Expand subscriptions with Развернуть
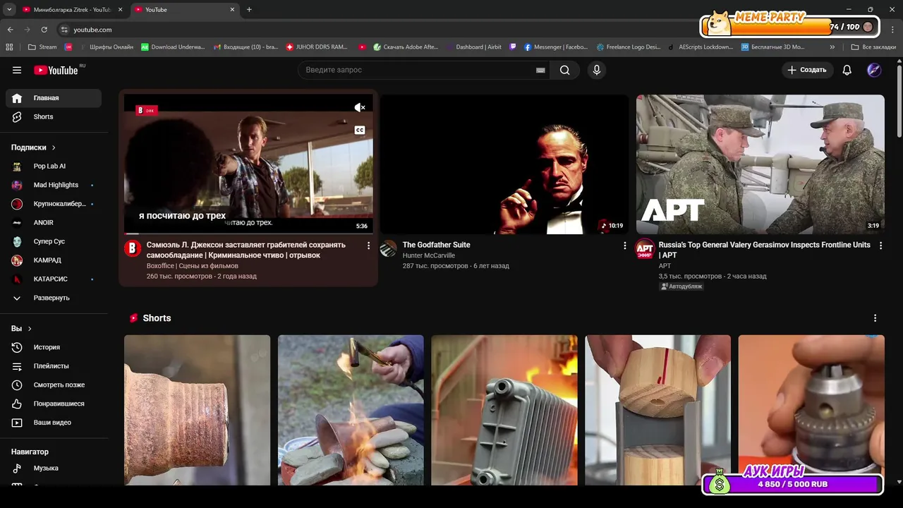 pos(54,298)
